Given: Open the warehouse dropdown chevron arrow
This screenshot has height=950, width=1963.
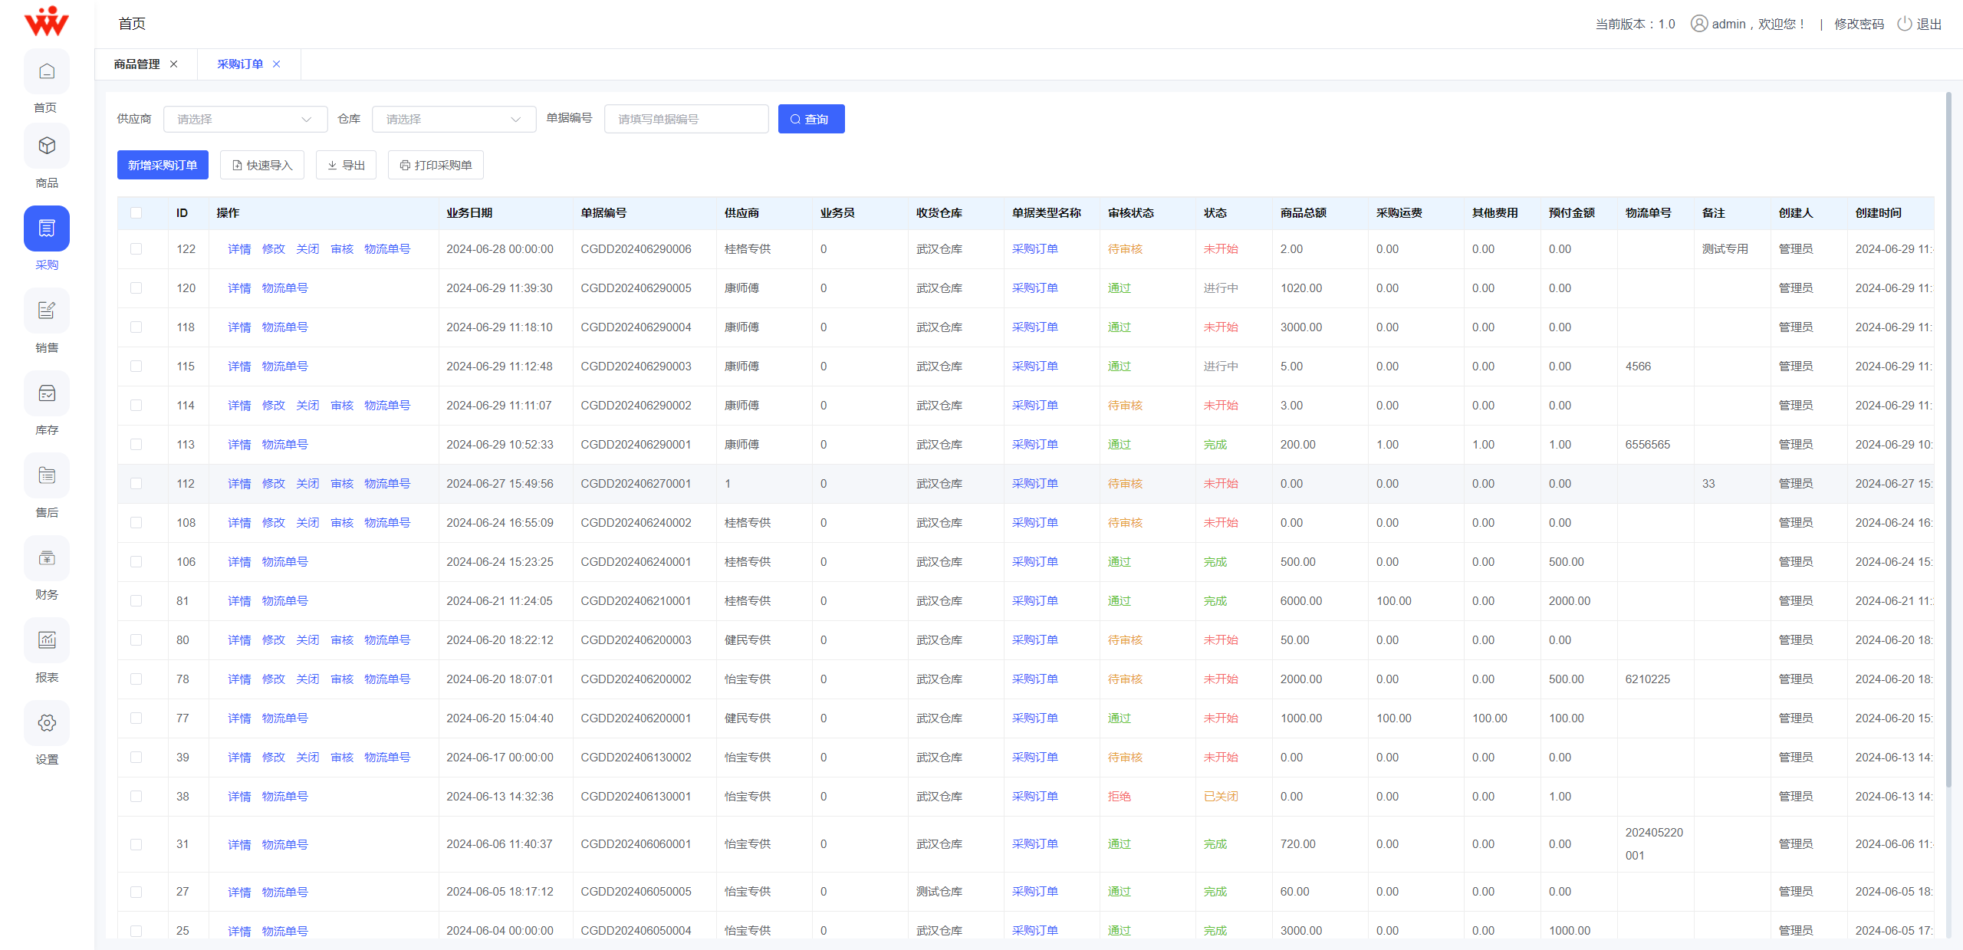Looking at the screenshot, I should (514, 119).
